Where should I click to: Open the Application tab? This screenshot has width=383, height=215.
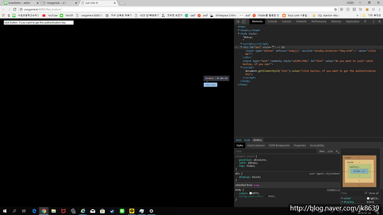pyautogui.click(x=353, y=21)
